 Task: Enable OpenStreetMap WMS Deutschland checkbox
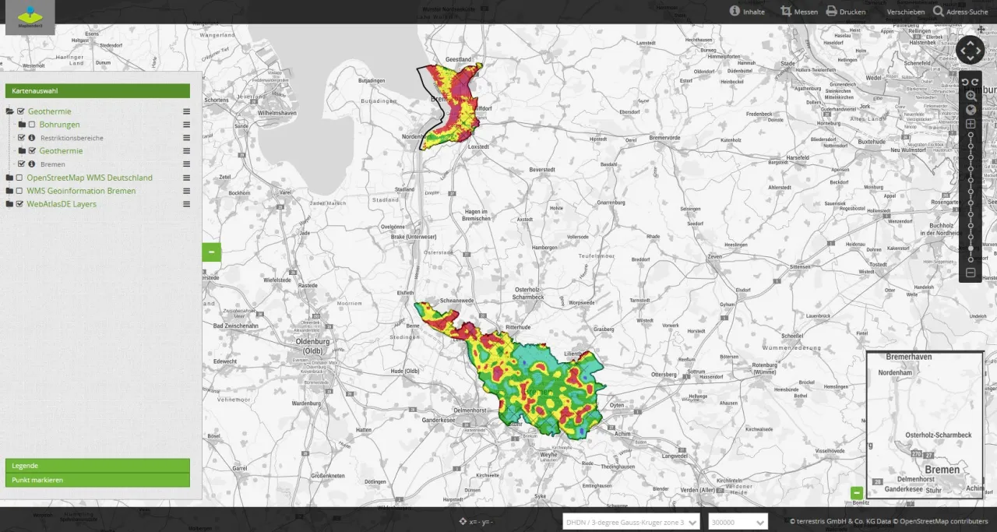(20, 178)
